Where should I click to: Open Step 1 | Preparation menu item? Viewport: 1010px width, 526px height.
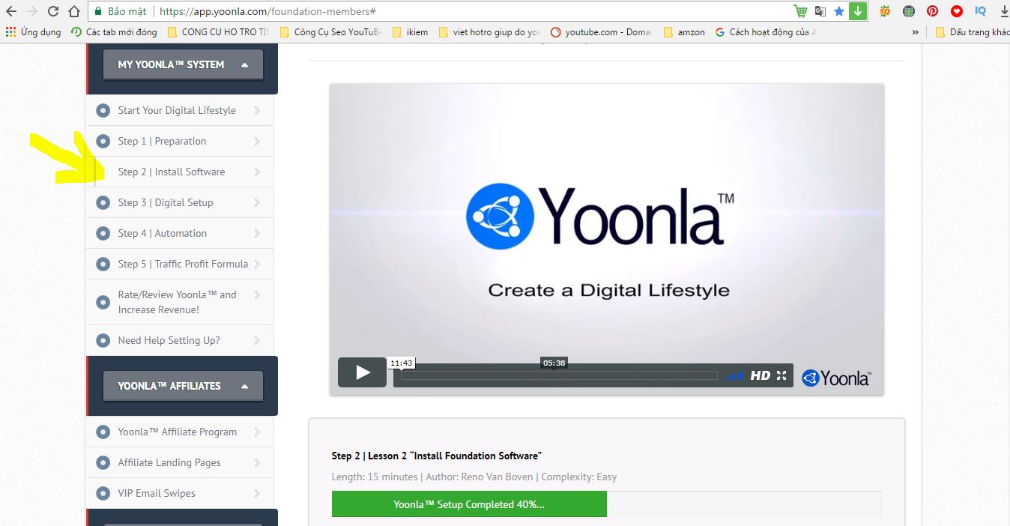(x=180, y=141)
